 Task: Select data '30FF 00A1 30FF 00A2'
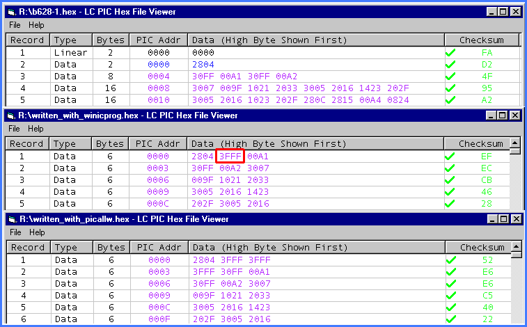(244, 77)
